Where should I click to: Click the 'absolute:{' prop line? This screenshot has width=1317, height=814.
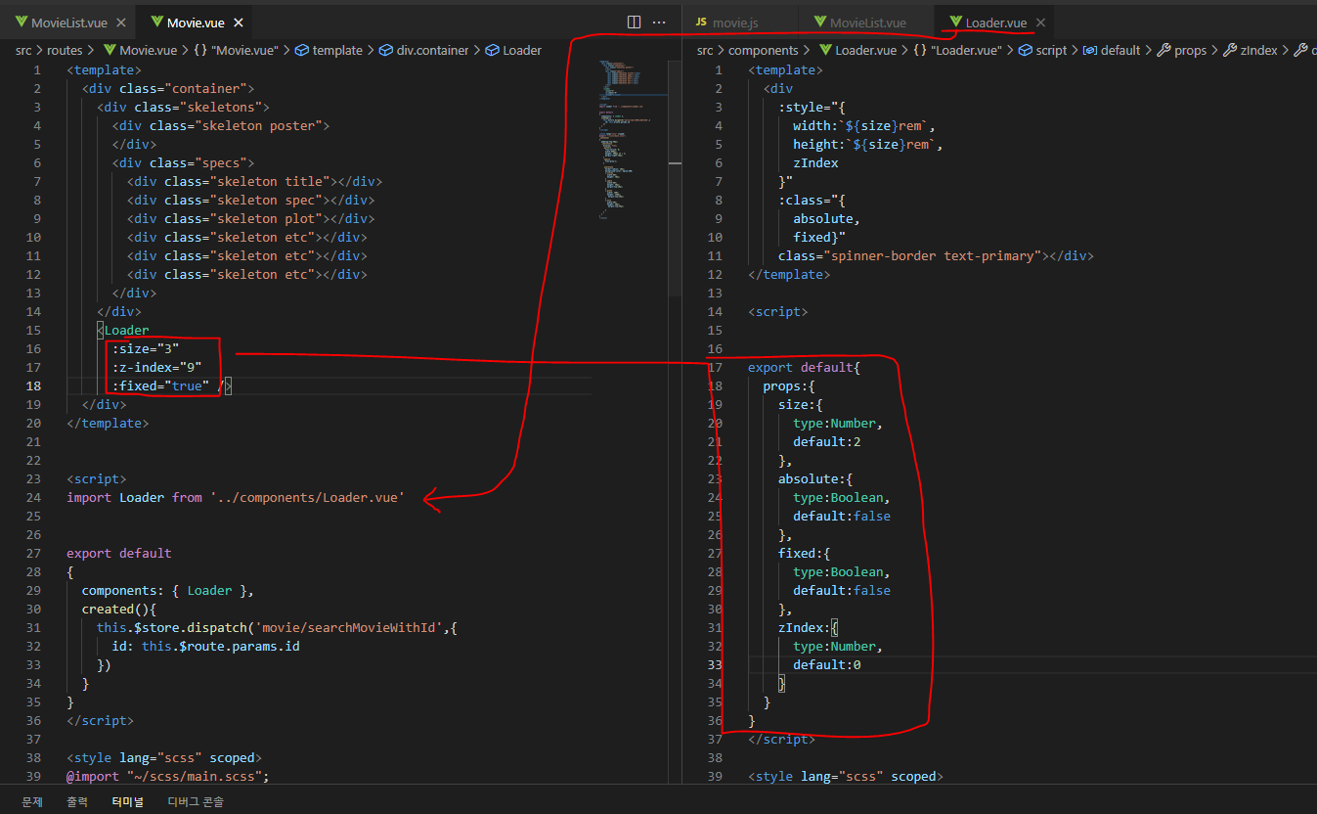[x=815, y=478]
